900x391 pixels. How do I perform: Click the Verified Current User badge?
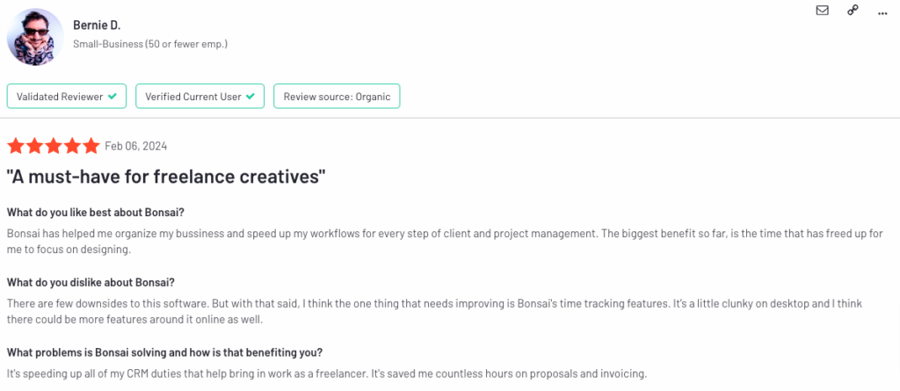click(x=200, y=97)
